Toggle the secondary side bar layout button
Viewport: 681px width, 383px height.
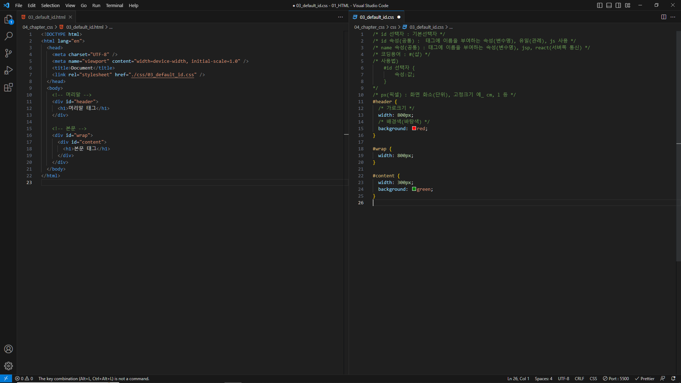pos(618,5)
